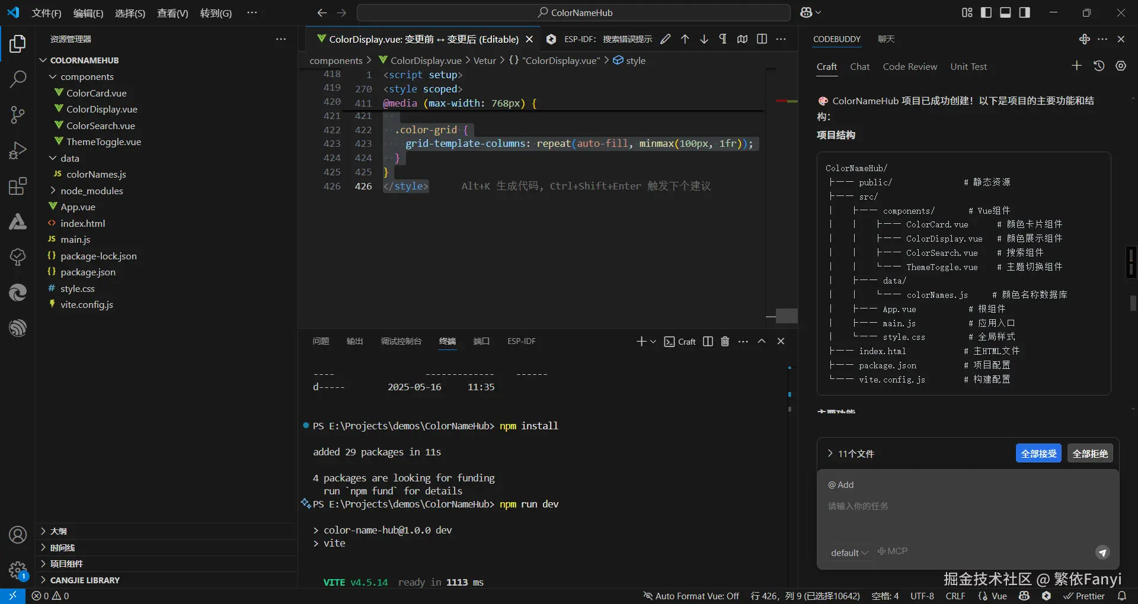Switch to the Unit Test tab
Viewport: 1138px width, 604px height.
pyautogui.click(x=968, y=67)
